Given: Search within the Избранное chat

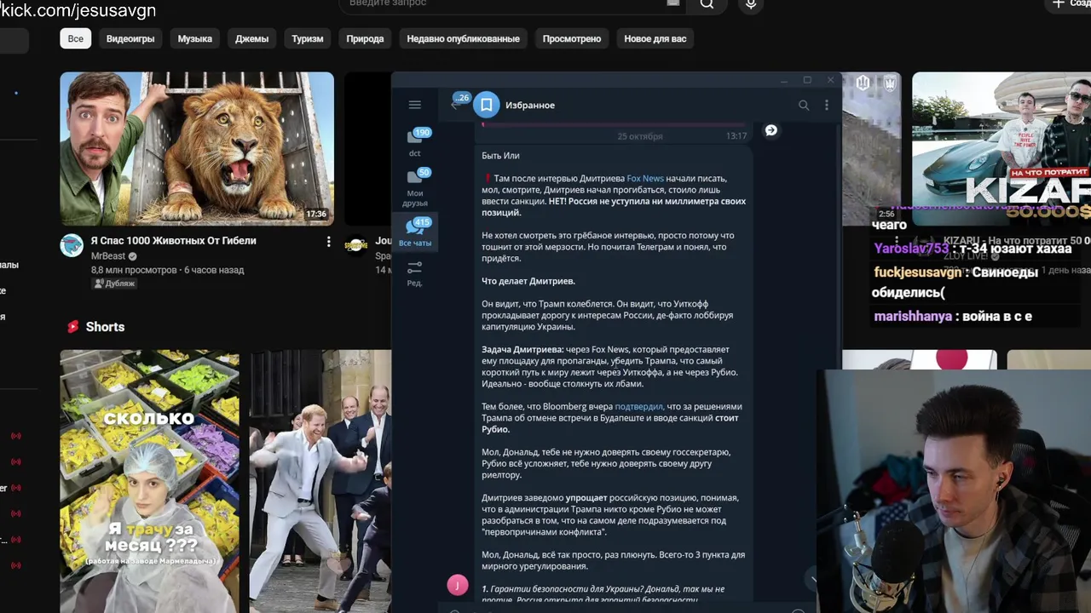Looking at the screenshot, I should (804, 105).
